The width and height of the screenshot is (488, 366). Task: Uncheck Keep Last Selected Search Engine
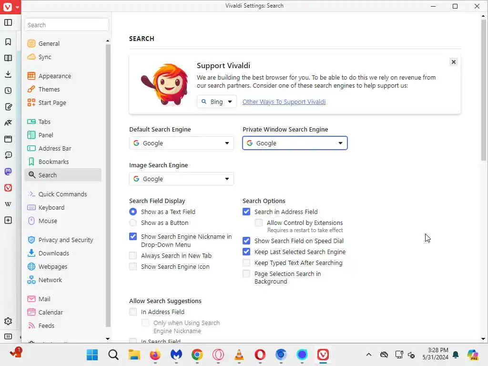(x=246, y=252)
